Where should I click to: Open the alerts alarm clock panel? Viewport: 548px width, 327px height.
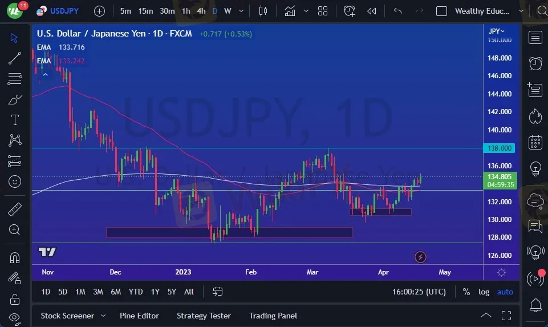click(535, 63)
